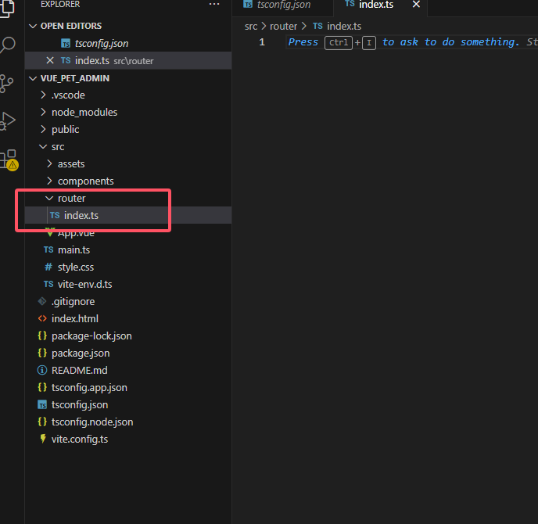This screenshot has width=538, height=524.
Task: Switch to the tsconfig.json editor tab
Action: 283,5
